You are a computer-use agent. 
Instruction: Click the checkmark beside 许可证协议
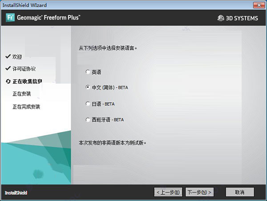[x=8, y=69]
